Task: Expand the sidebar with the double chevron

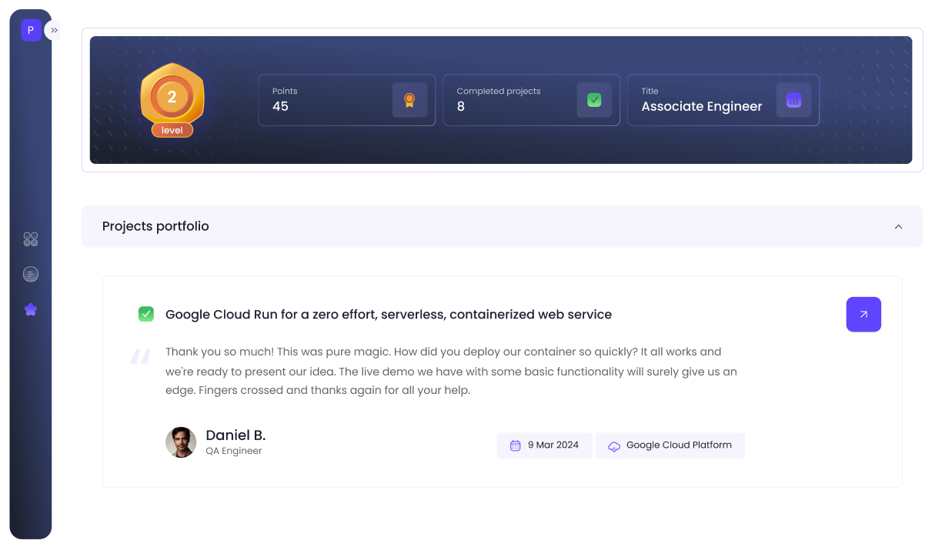Action: (x=53, y=30)
